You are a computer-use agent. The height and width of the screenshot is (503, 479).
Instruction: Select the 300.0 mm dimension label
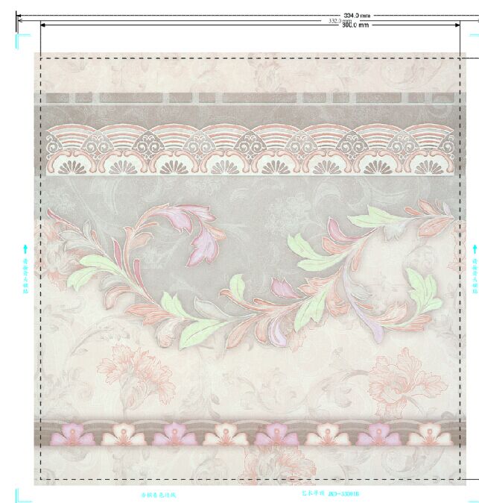point(355,25)
